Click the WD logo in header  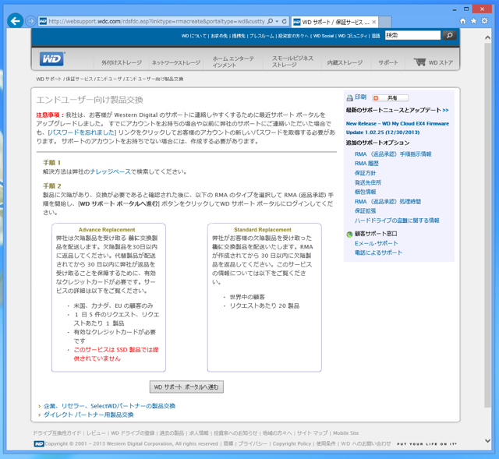tap(52, 59)
